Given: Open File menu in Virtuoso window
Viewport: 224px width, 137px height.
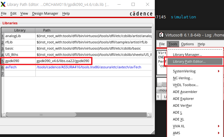Looking at the screenshot, I should click(162, 44).
